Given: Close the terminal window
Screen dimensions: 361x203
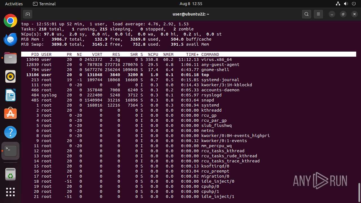Looking at the screenshot, I should click(x=355, y=14).
